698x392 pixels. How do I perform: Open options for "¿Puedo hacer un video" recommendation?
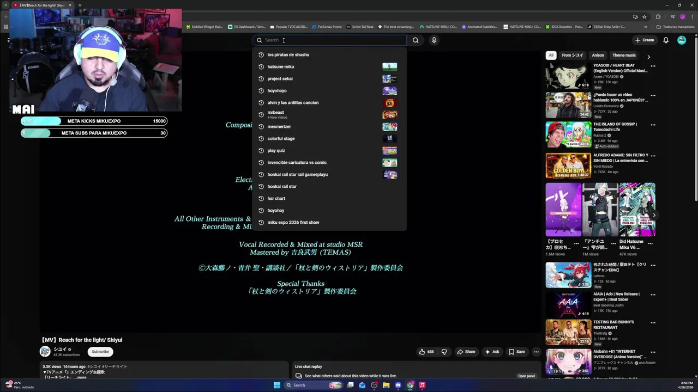pyautogui.click(x=653, y=95)
